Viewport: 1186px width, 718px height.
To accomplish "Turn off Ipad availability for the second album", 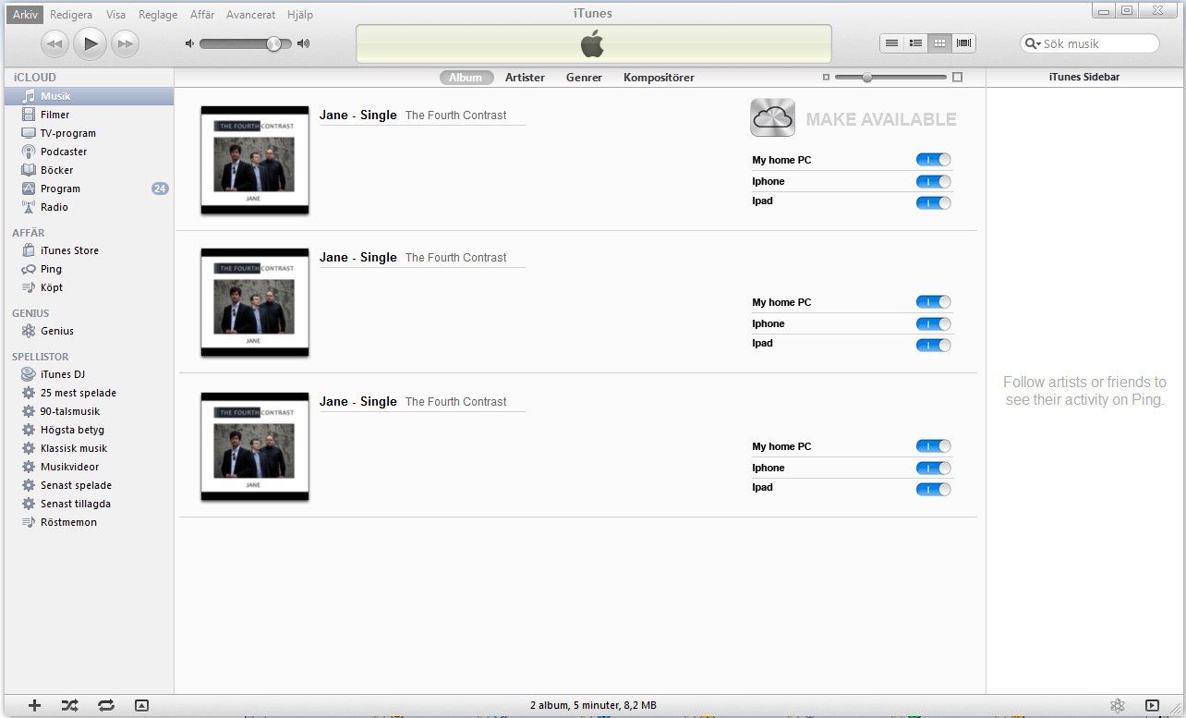I will (933, 345).
